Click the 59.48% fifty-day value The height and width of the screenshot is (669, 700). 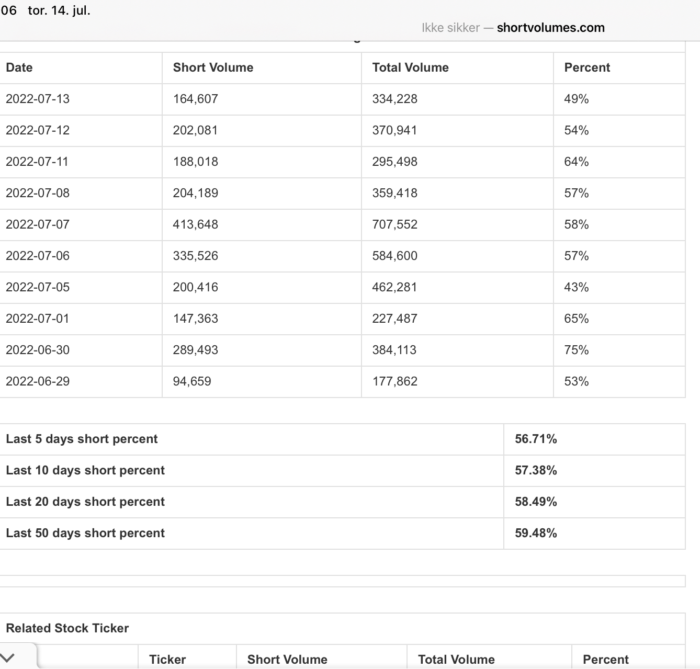(x=536, y=533)
